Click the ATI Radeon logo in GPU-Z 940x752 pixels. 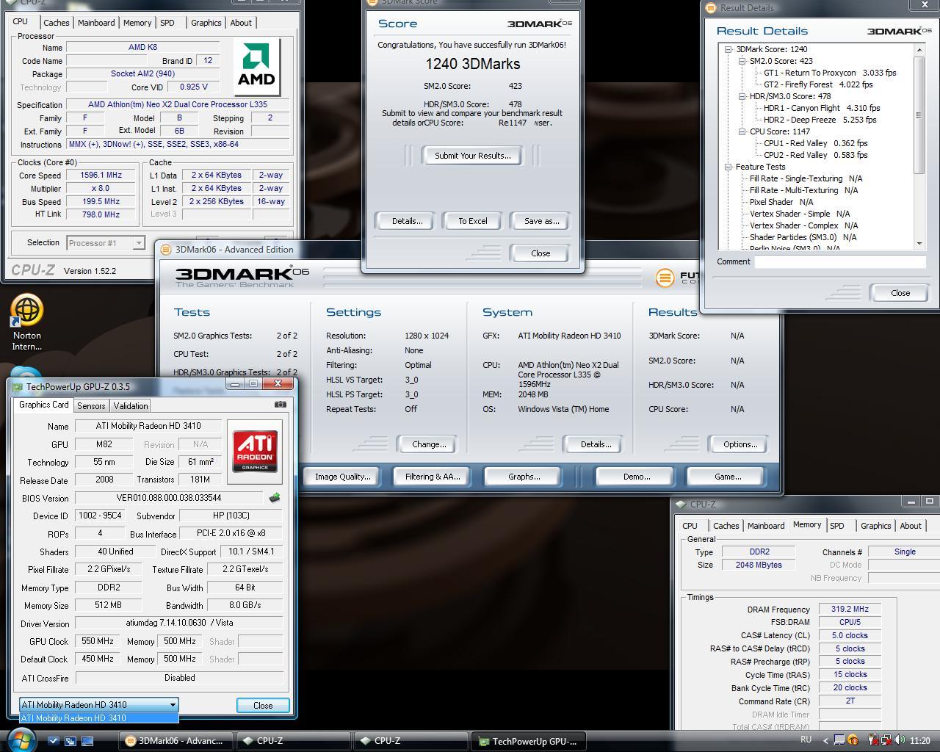(x=255, y=452)
